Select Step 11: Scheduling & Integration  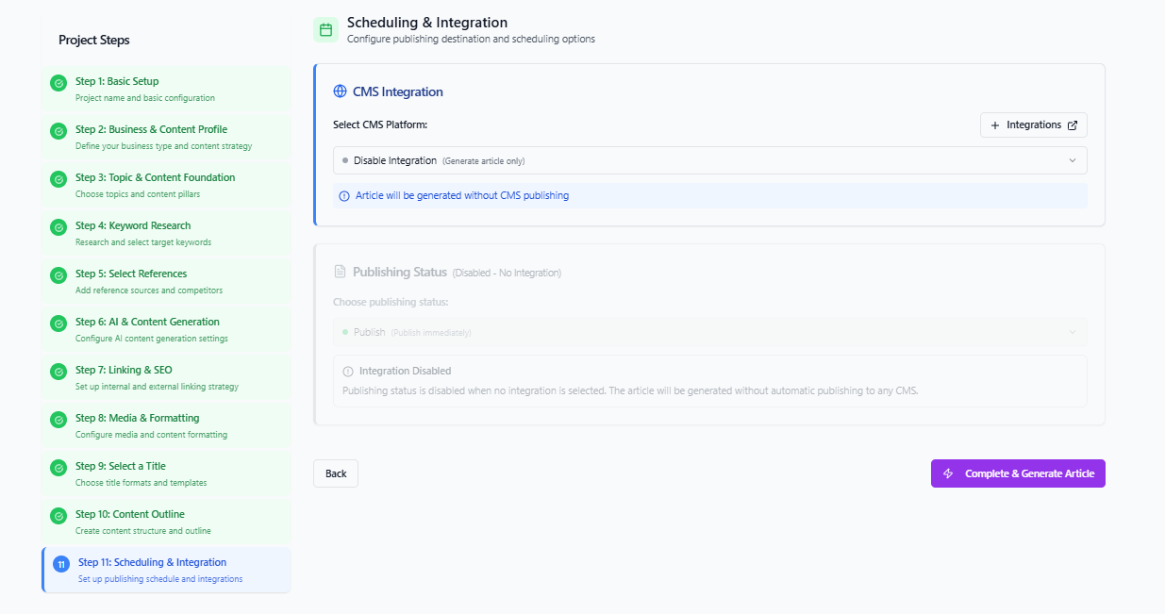tap(166, 571)
